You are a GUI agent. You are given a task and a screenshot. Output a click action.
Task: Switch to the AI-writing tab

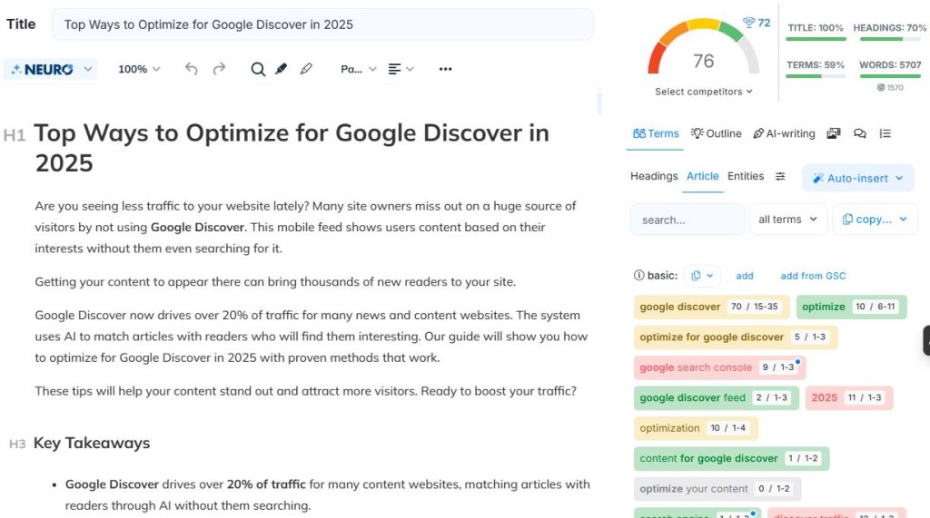pos(784,133)
